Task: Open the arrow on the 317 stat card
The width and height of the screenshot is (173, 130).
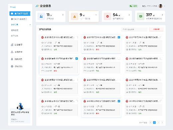Action: click(x=162, y=15)
